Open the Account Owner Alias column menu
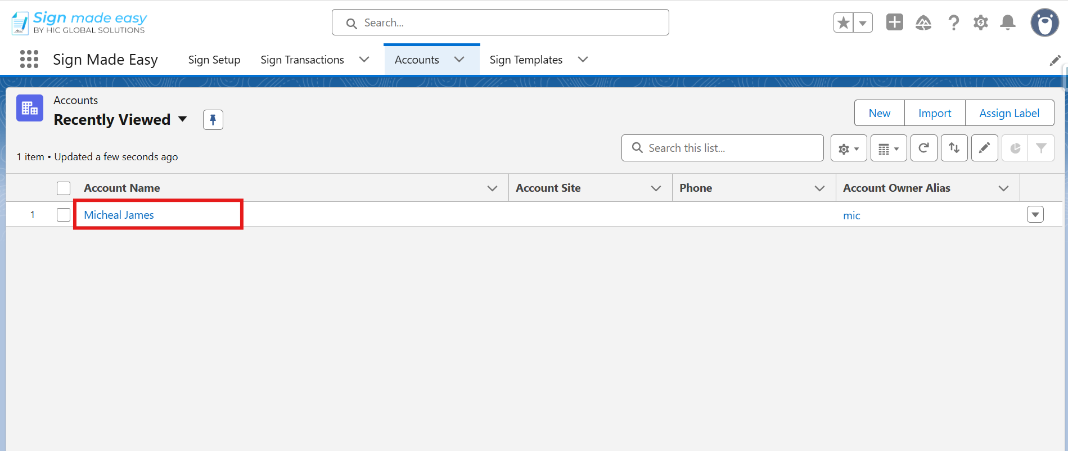Viewport: 1068px width, 451px height. point(1004,188)
